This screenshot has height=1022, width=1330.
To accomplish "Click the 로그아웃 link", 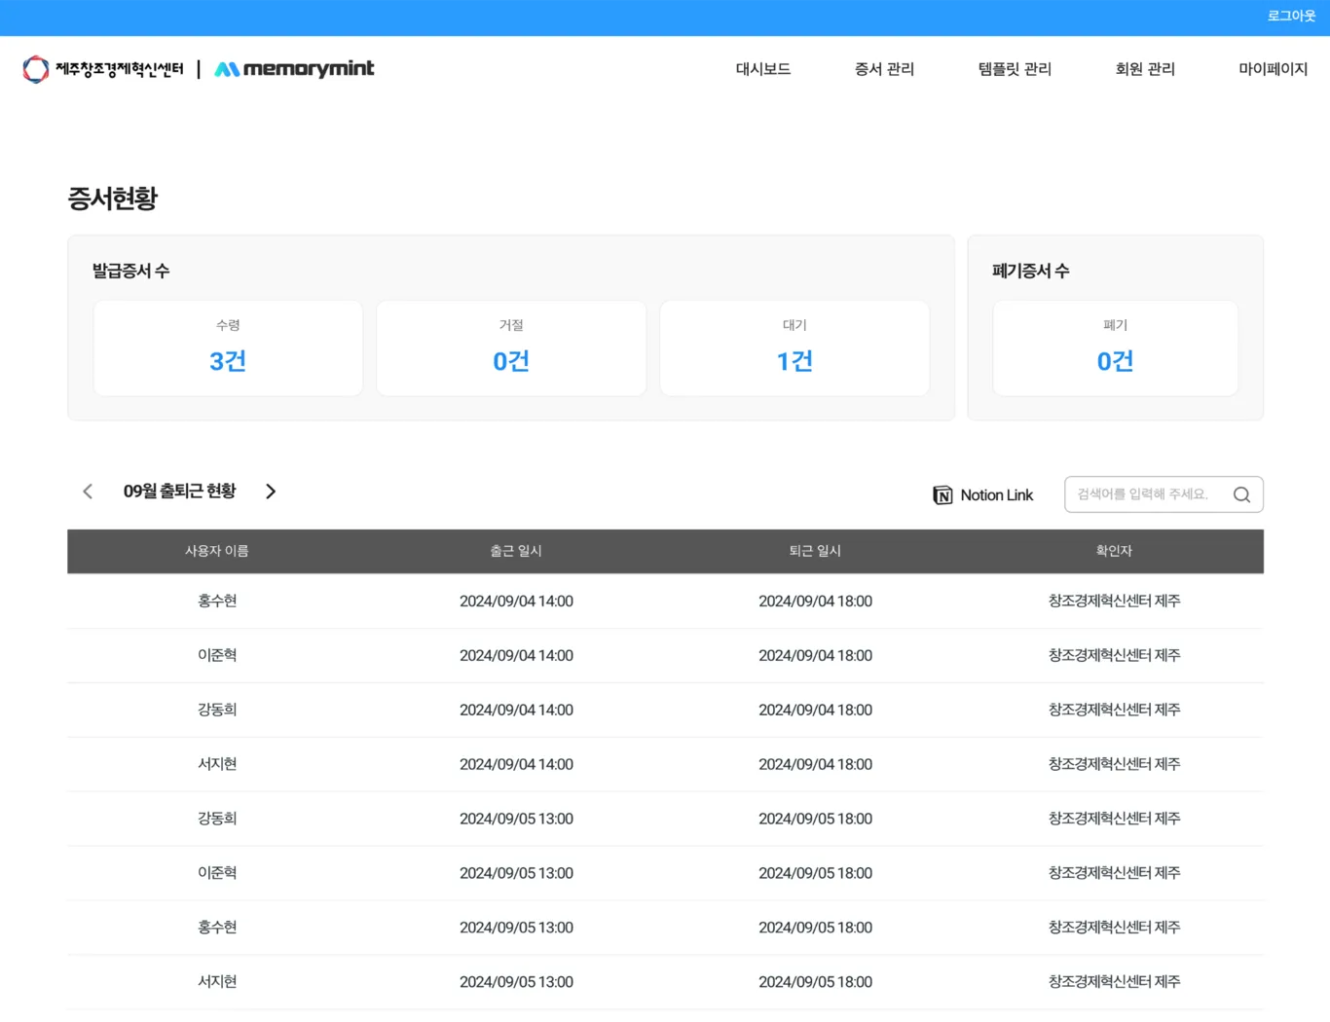I will click(1291, 17).
